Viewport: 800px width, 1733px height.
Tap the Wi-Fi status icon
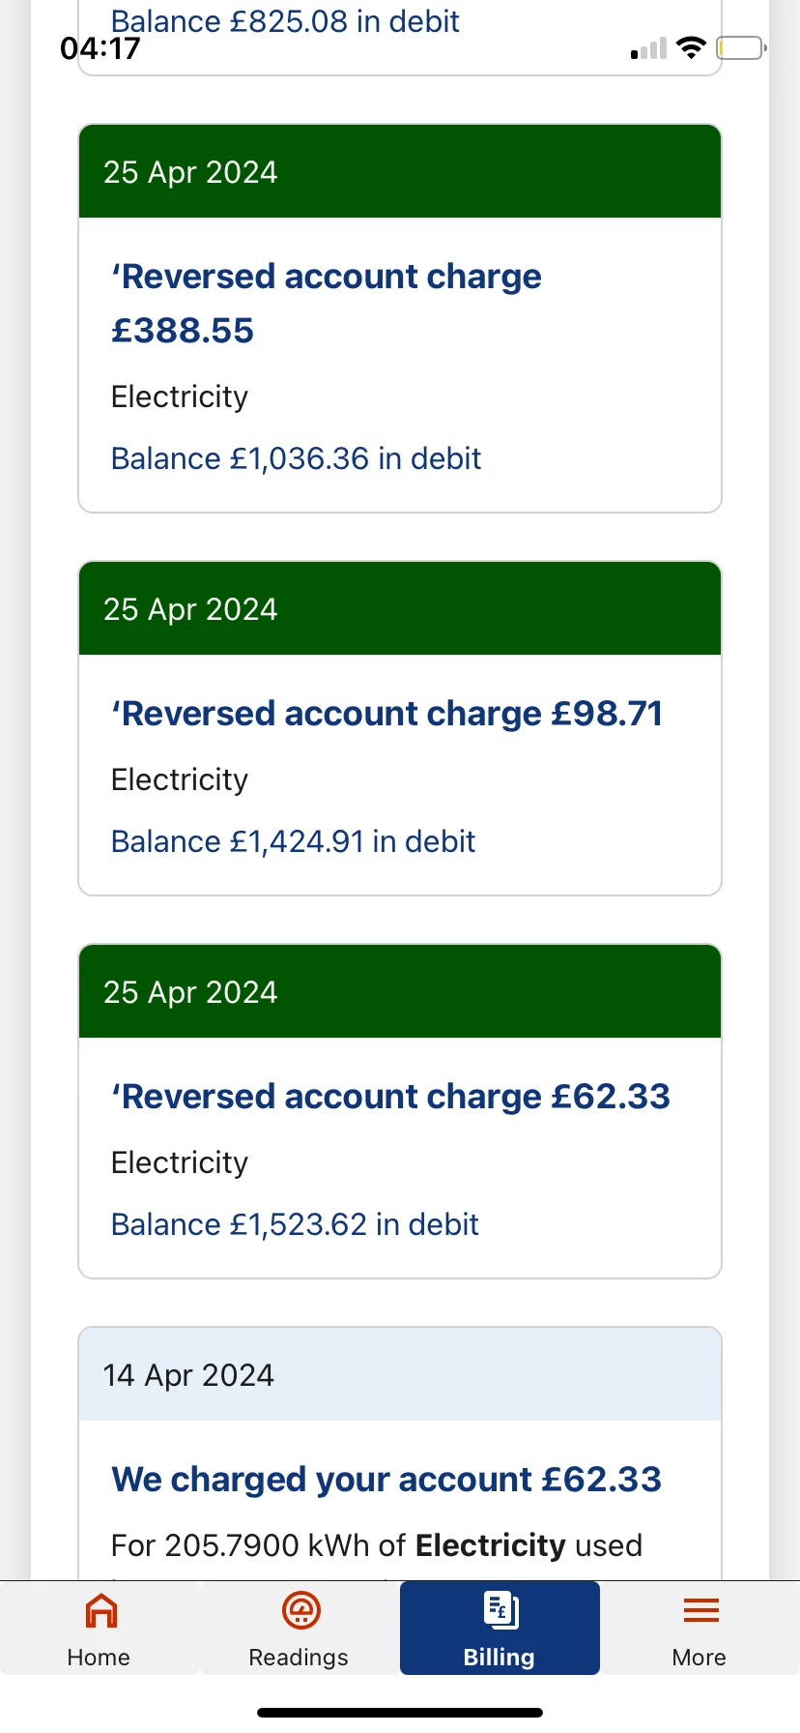tap(691, 48)
